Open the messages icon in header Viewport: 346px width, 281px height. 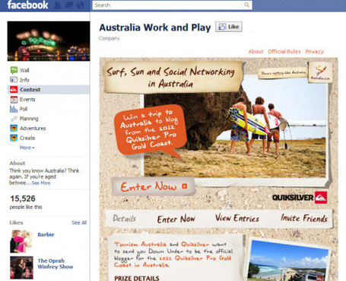[x=69, y=5]
